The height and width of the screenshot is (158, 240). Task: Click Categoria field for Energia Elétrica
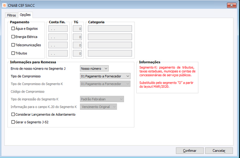coord(110,37)
